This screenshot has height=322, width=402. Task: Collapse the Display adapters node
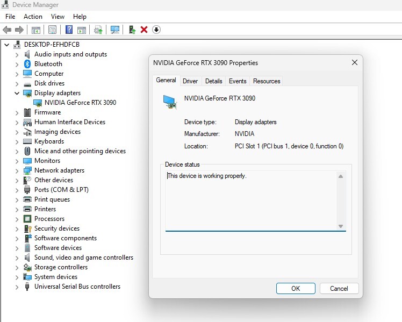click(x=17, y=93)
